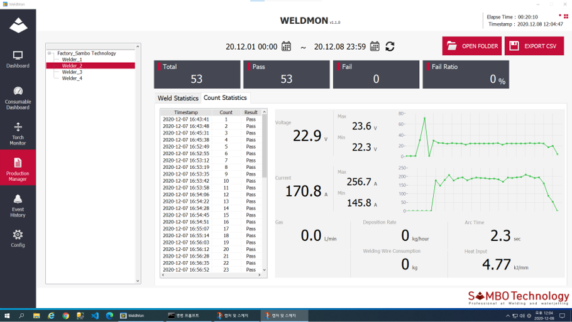Click the Fail count card

pos(376,74)
